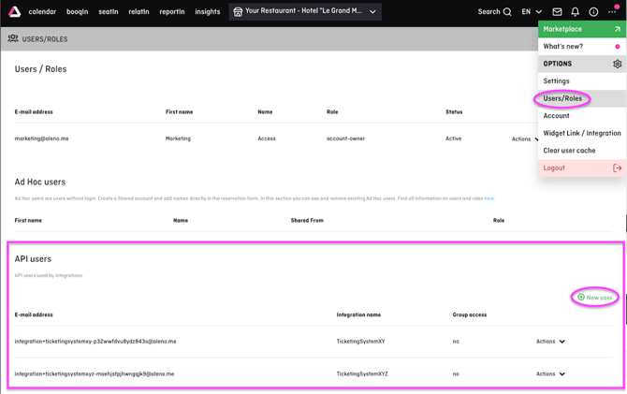Click the USERS/ROLES people icon
The height and width of the screenshot is (394, 627).
[x=13, y=38]
